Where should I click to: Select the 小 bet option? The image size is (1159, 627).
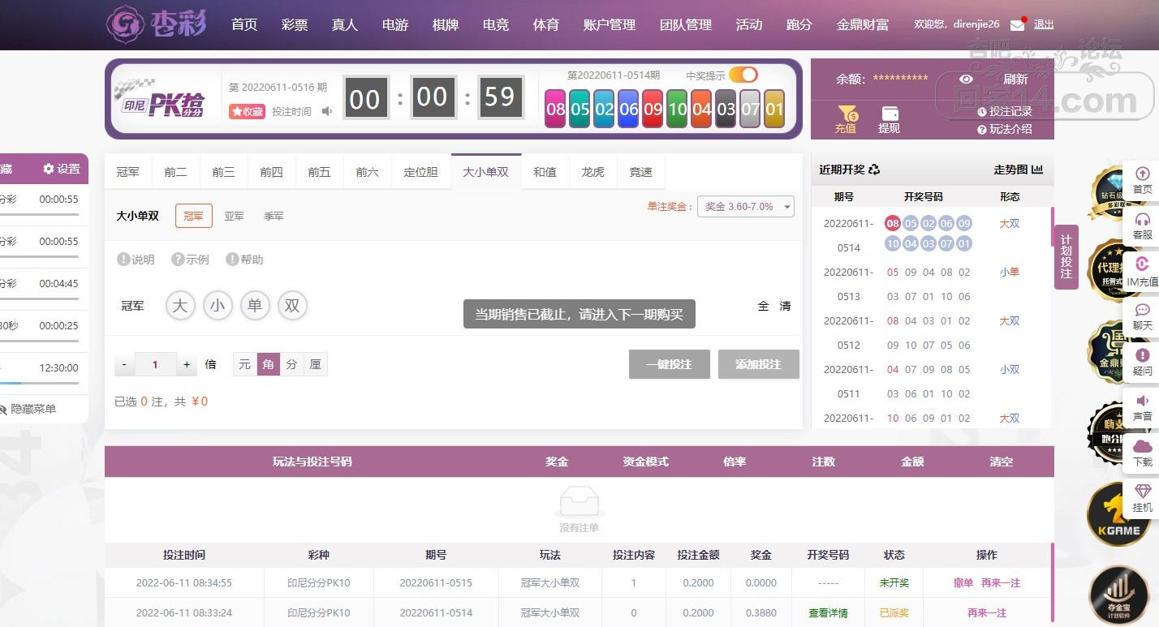(x=218, y=306)
